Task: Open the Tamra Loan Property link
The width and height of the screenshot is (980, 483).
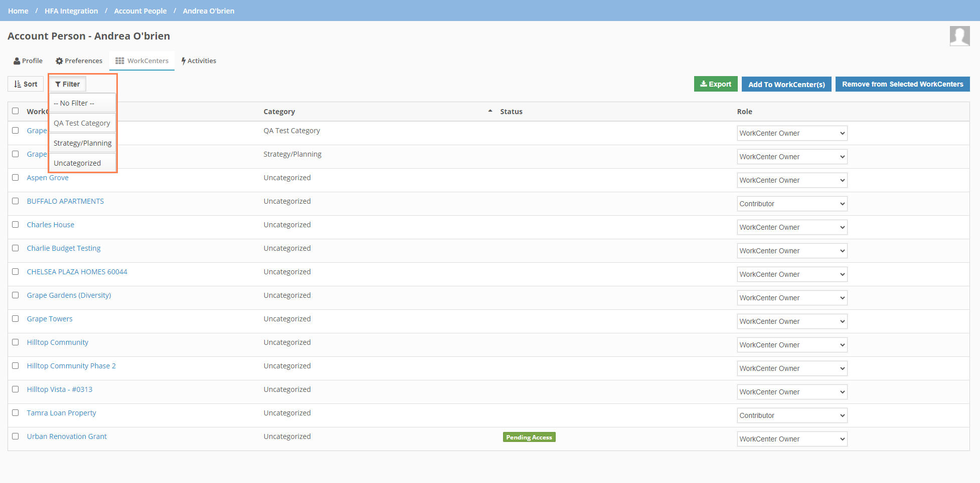Action: pyautogui.click(x=62, y=413)
